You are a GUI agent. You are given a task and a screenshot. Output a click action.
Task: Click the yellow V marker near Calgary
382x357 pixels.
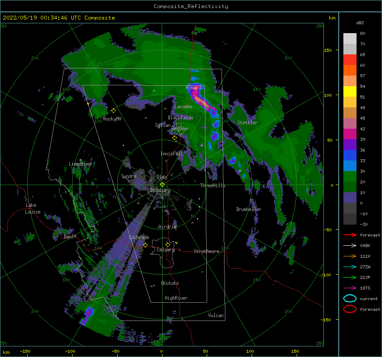click(x=176, y=243)
